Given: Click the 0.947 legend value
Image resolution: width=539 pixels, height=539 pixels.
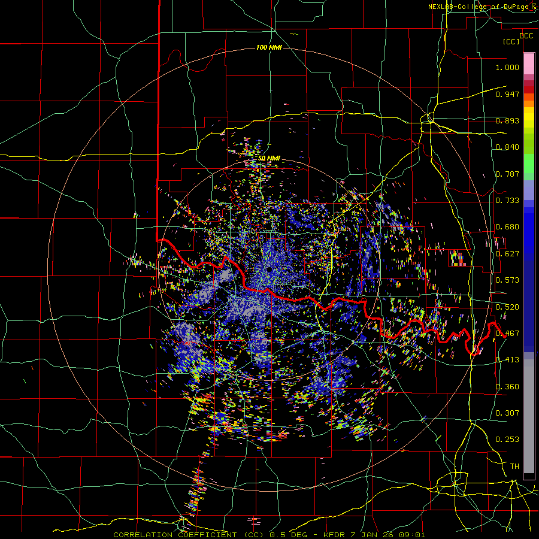Looking at the screenshot, I should [x=507, y=94].
